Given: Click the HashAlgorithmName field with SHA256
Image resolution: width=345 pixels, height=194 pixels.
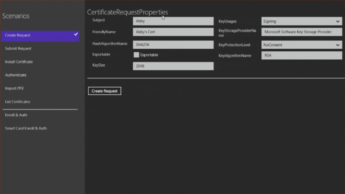Looking at the screenshot, I should (x=173, y=45).
